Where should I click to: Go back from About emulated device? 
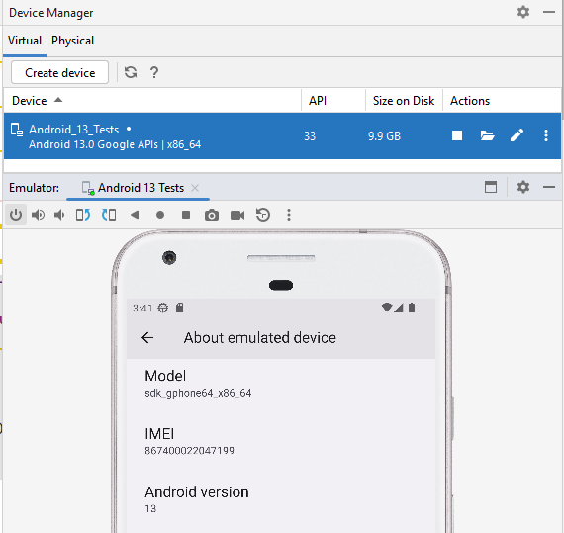pyautogui.click(x=147, y=338)
